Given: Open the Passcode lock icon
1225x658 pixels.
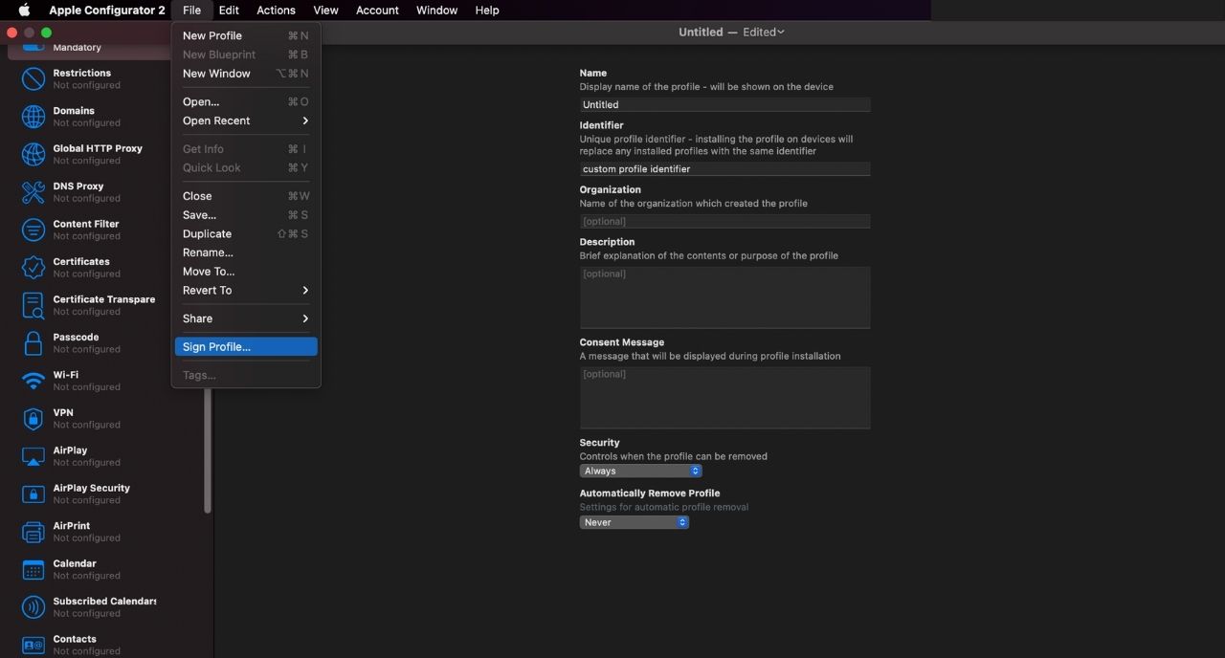Looking at the screenshot, I should tap(33, 343).
